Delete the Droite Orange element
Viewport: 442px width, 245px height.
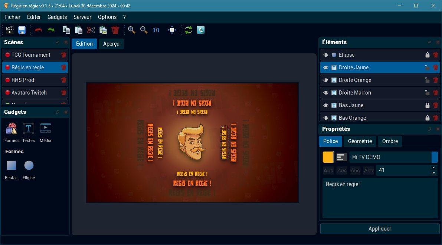click(x=436, y=80)
